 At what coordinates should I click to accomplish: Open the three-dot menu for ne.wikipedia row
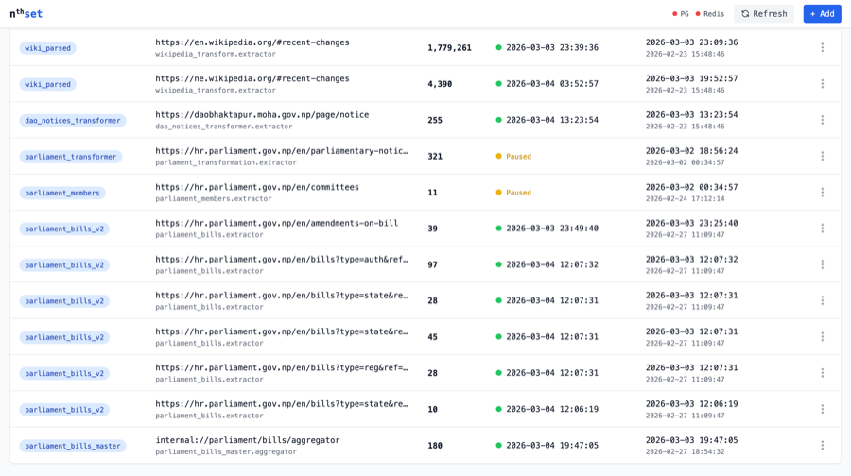(x=822, y=83)
